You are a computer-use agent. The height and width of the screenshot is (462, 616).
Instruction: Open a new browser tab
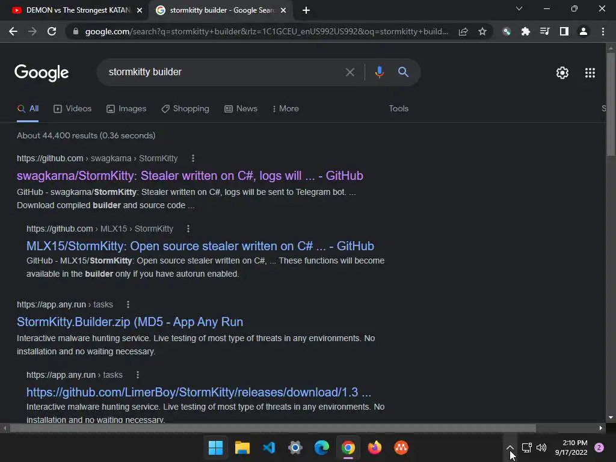[306, 11]
